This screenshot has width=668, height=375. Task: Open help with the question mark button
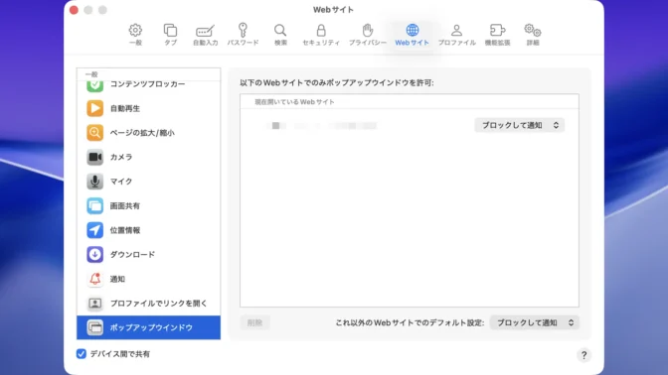(584, 355)
